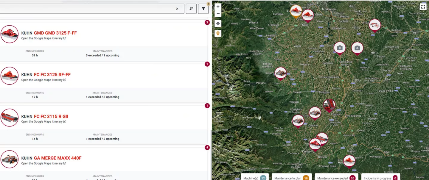Image resolution: width=429 pixels, height=180 pixels.
Task: Open the FC FC 3115 R GII machine thumbnail
Action: click(x=10, y=118)
